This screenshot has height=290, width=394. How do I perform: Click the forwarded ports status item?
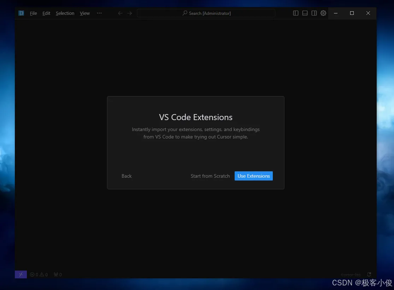58,275
